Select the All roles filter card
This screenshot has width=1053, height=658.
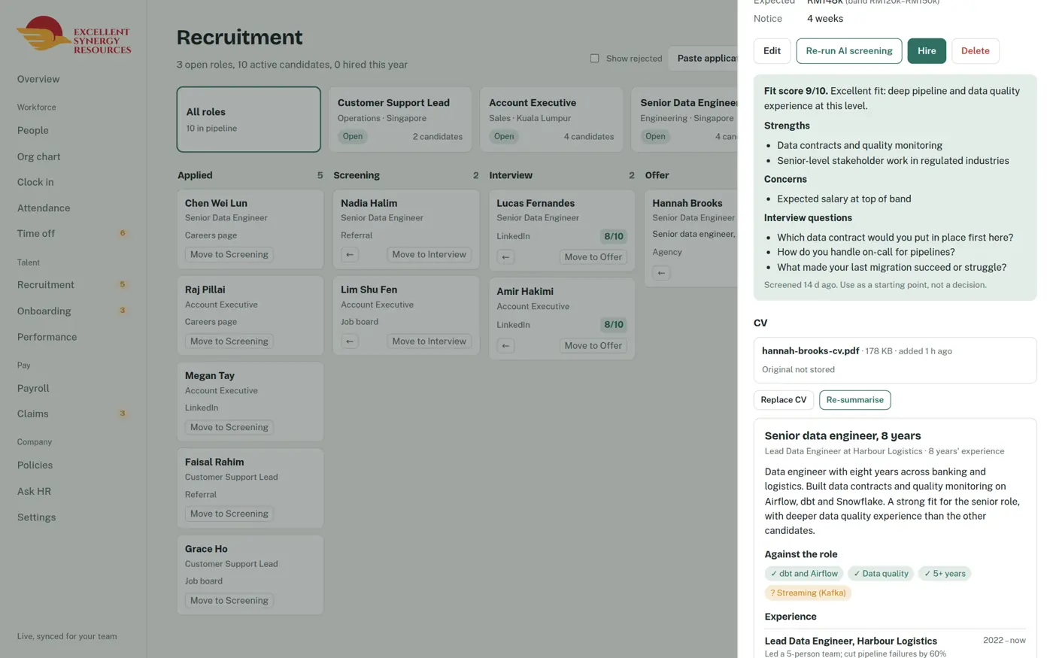tap(248, 120)
